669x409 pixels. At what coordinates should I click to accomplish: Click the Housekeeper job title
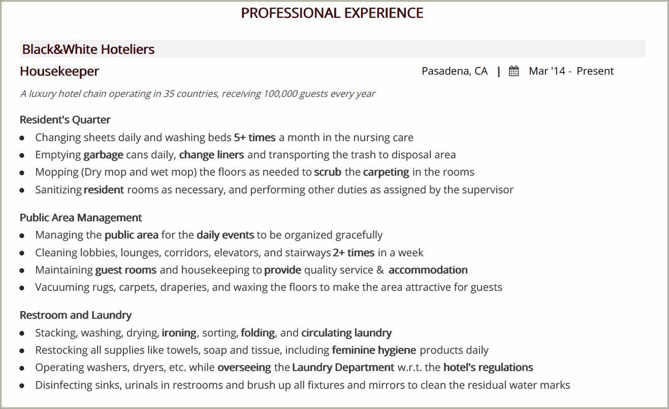[x=59, y=71]
